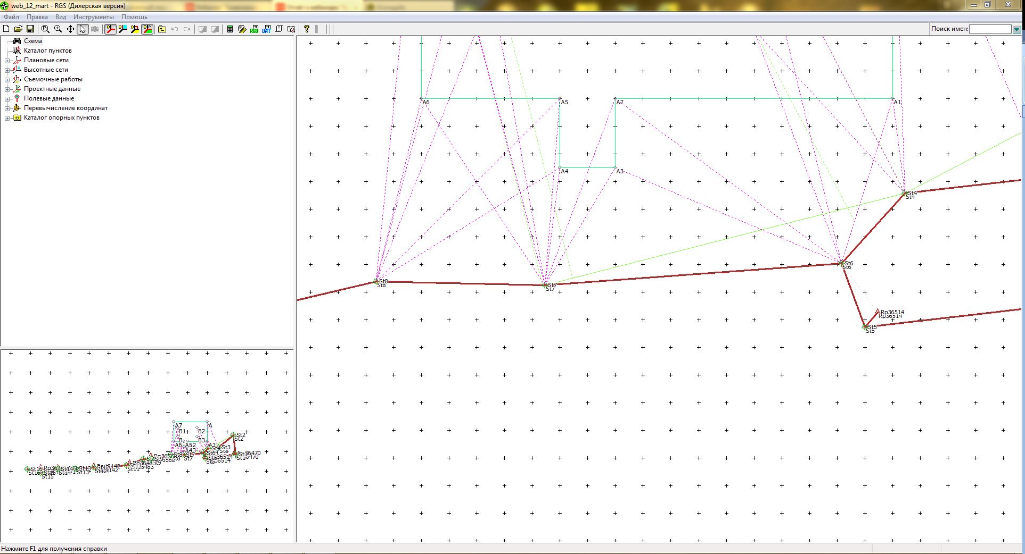Click the Save file toolbar icon
Image resolution: width=1025 pixels, height=554 pixels.
coord(30,29)
